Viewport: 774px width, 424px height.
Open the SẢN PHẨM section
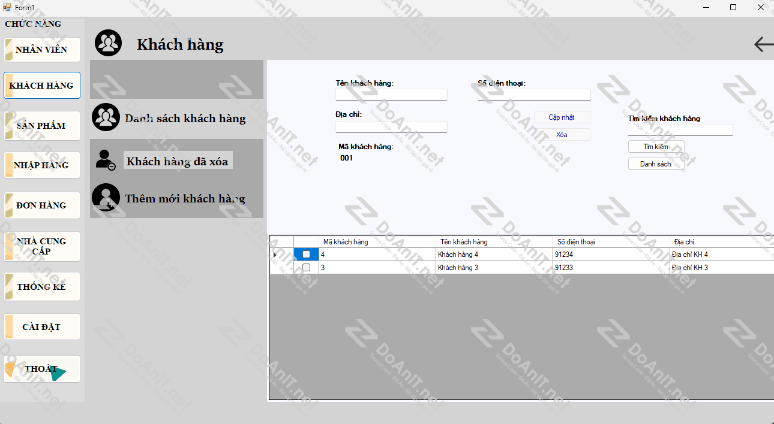pyautogui.click(x=41, y=126)
